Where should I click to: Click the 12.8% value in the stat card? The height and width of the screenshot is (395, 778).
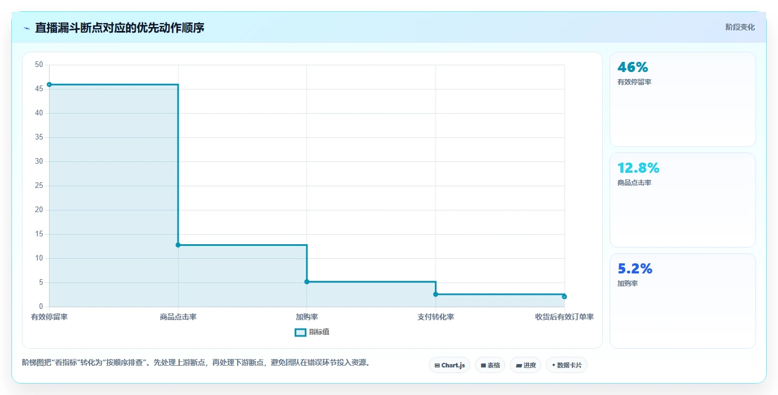point(638,168)
